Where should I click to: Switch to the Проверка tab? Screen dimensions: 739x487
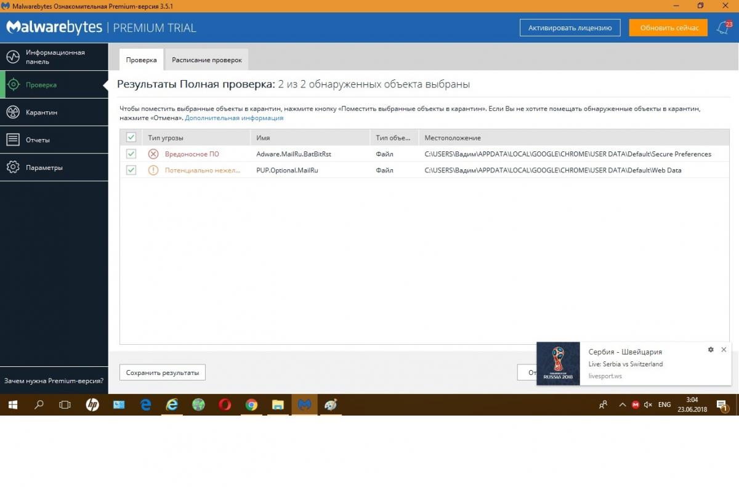click(142, 60)
